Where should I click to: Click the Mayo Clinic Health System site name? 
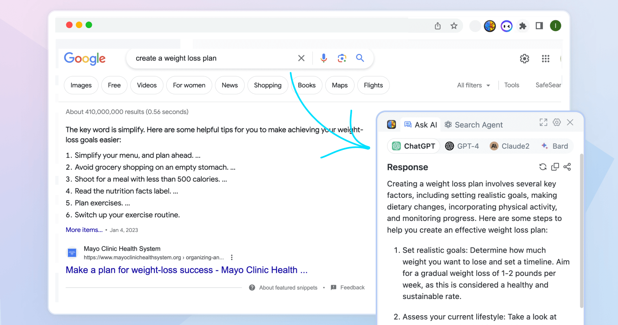[x=122, y=249]
